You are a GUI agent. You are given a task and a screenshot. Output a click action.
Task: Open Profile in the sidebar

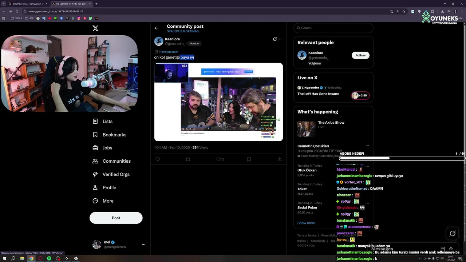(x=104, y=187)
